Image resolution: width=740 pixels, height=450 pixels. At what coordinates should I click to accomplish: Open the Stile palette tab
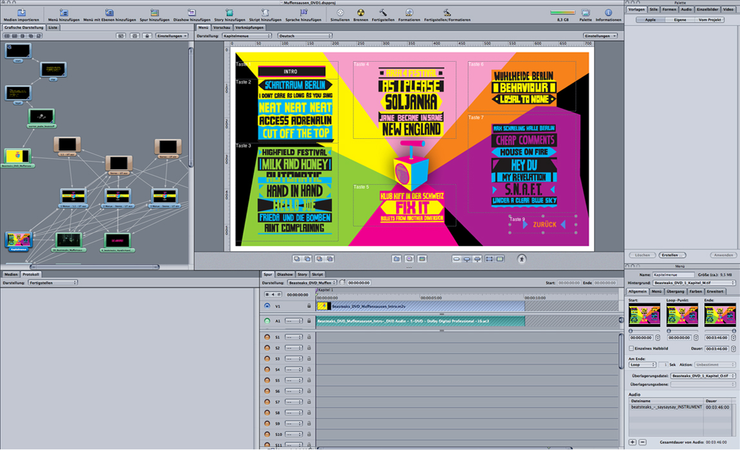click(x=654, y=10)
